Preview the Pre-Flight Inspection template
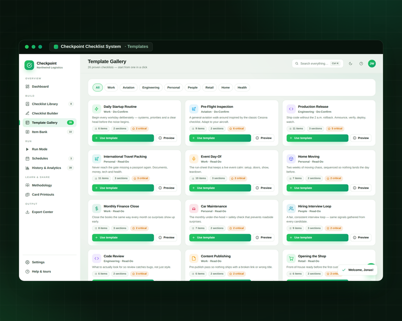The image size is (402, 321). click(263, 138)
